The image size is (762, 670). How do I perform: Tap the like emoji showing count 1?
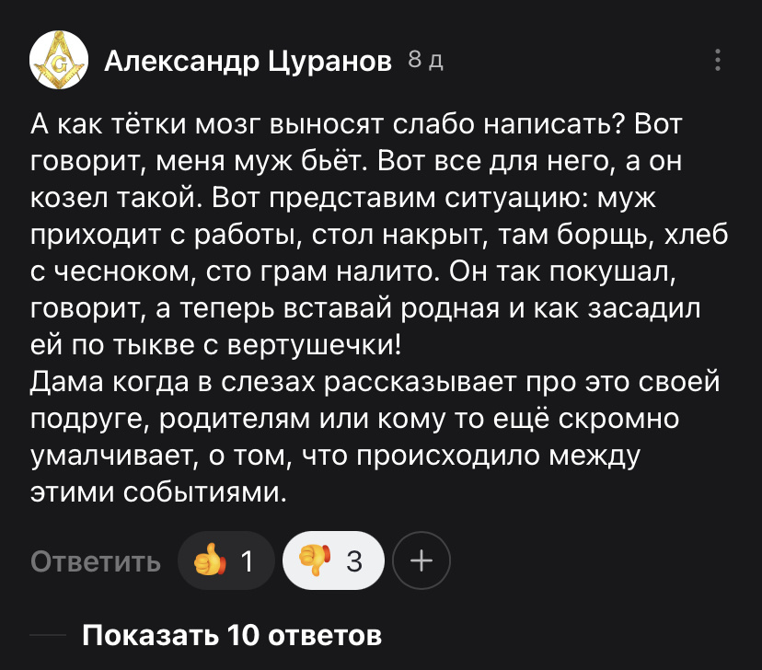click(x=225, y=560)
